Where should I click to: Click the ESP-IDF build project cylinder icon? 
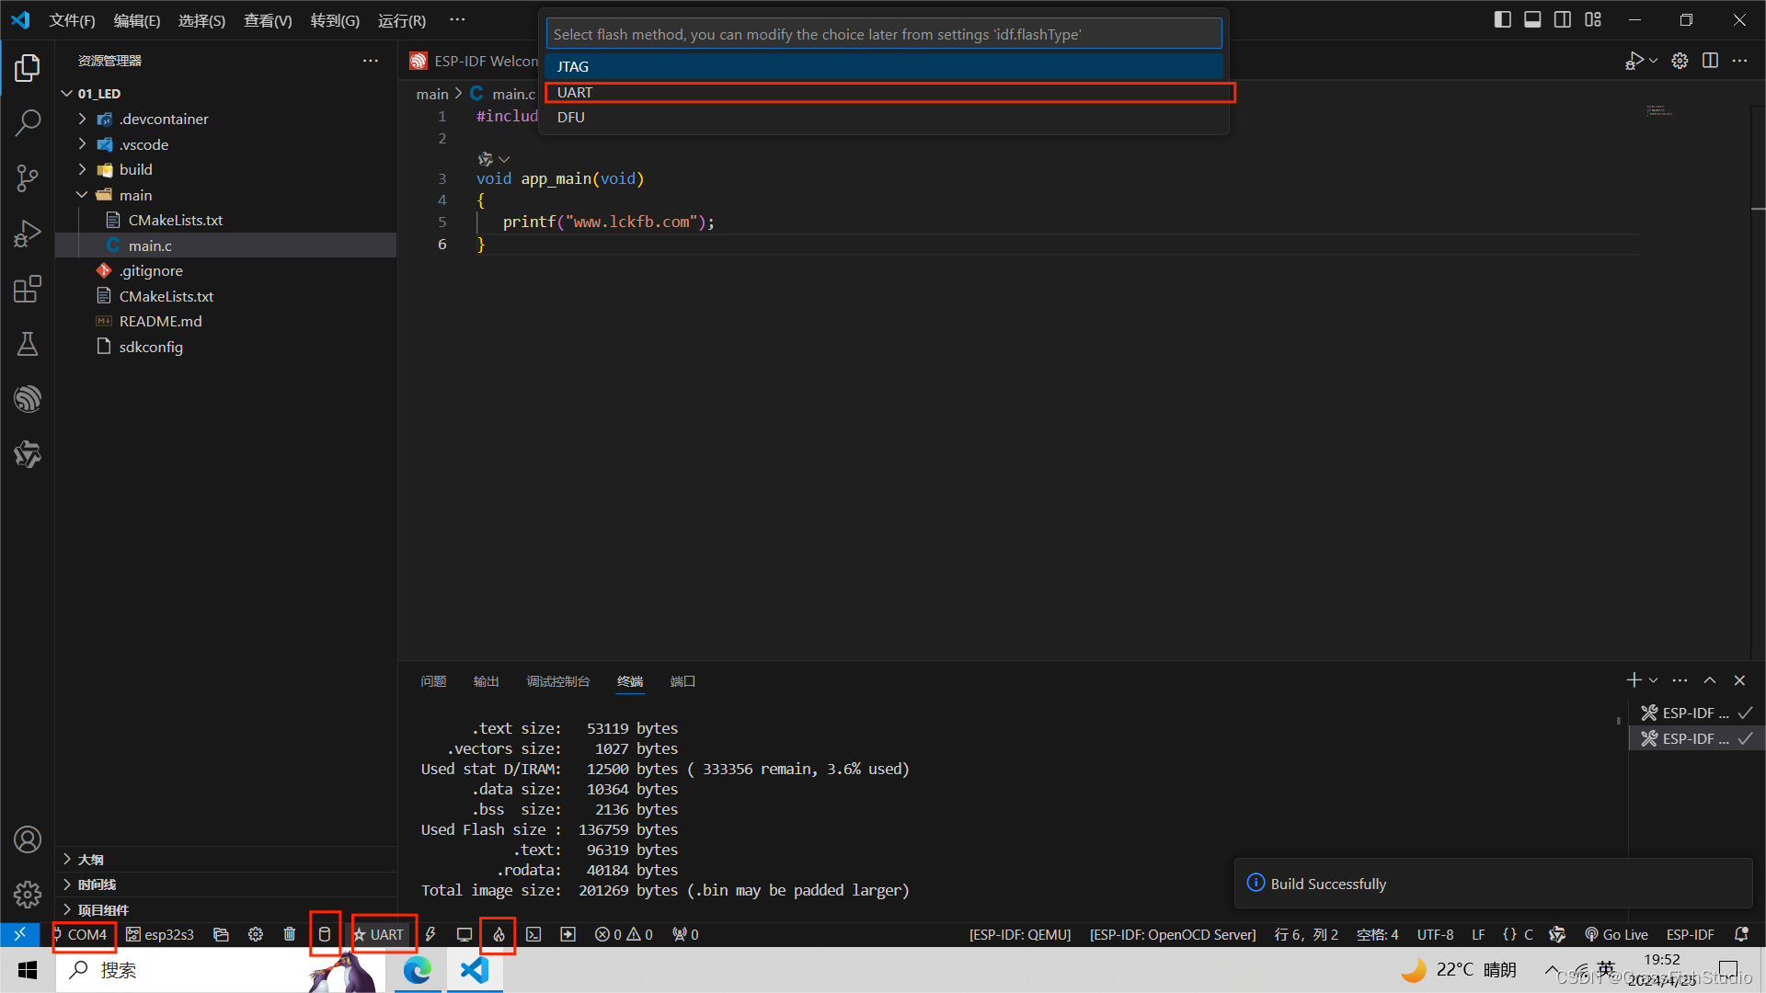tap(324, 934)
